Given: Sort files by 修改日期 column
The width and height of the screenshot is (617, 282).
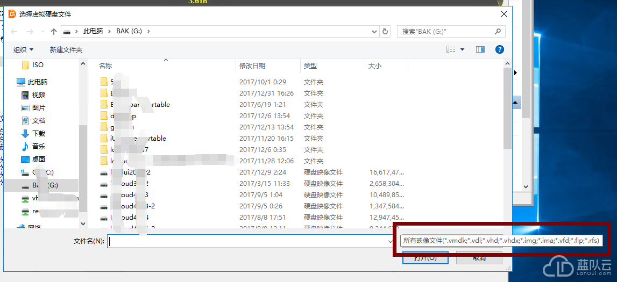Looking at the screenshot, I should (x=252, y=66).
